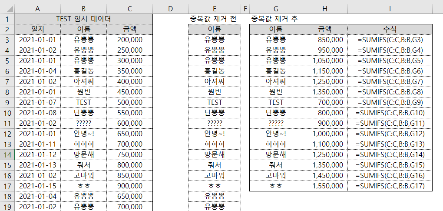Select column A header
Viewport: 443px width, 211px height.
coord(37,9)
